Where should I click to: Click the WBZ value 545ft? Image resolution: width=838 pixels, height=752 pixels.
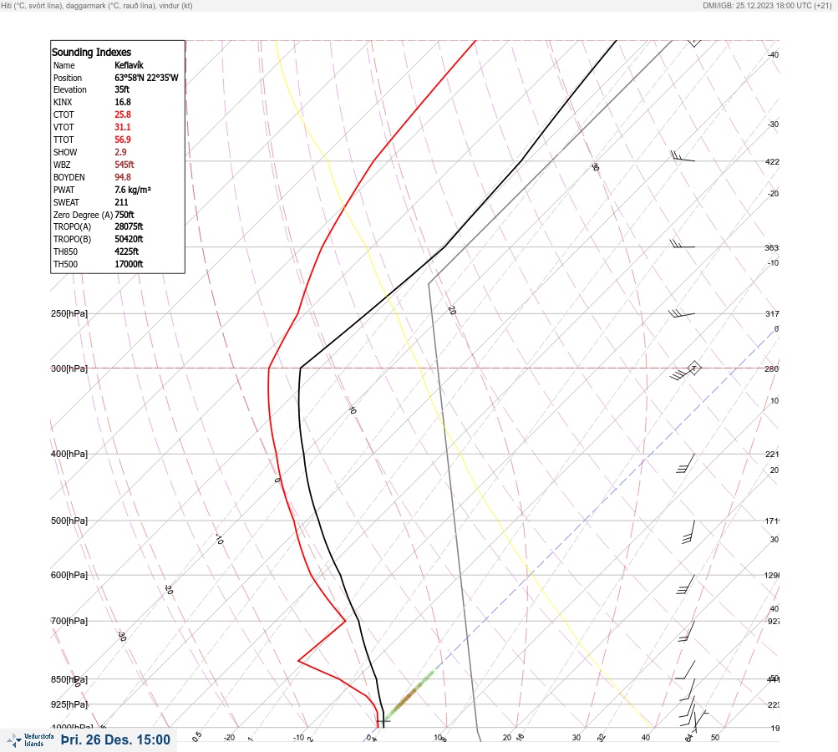tap(124, 165)
